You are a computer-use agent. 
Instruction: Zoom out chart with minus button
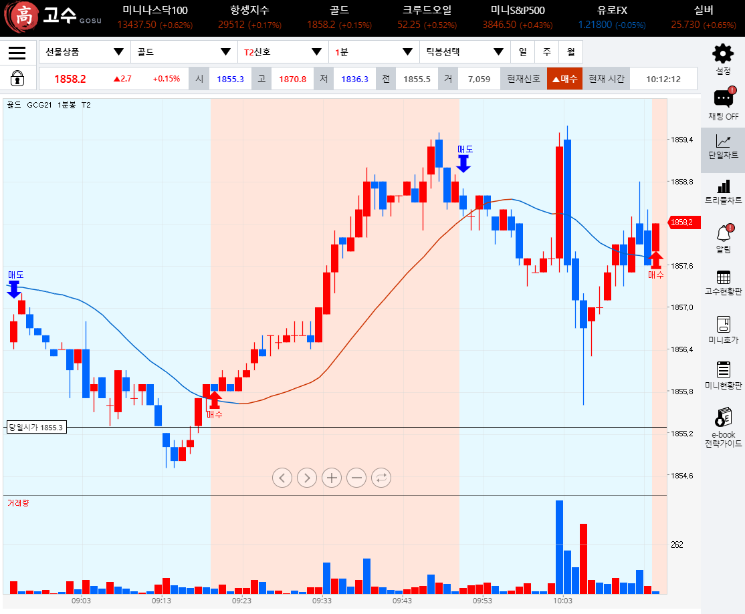pos(356,478)
